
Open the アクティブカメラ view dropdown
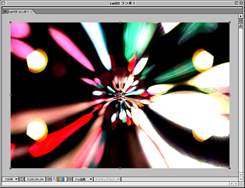107,179
